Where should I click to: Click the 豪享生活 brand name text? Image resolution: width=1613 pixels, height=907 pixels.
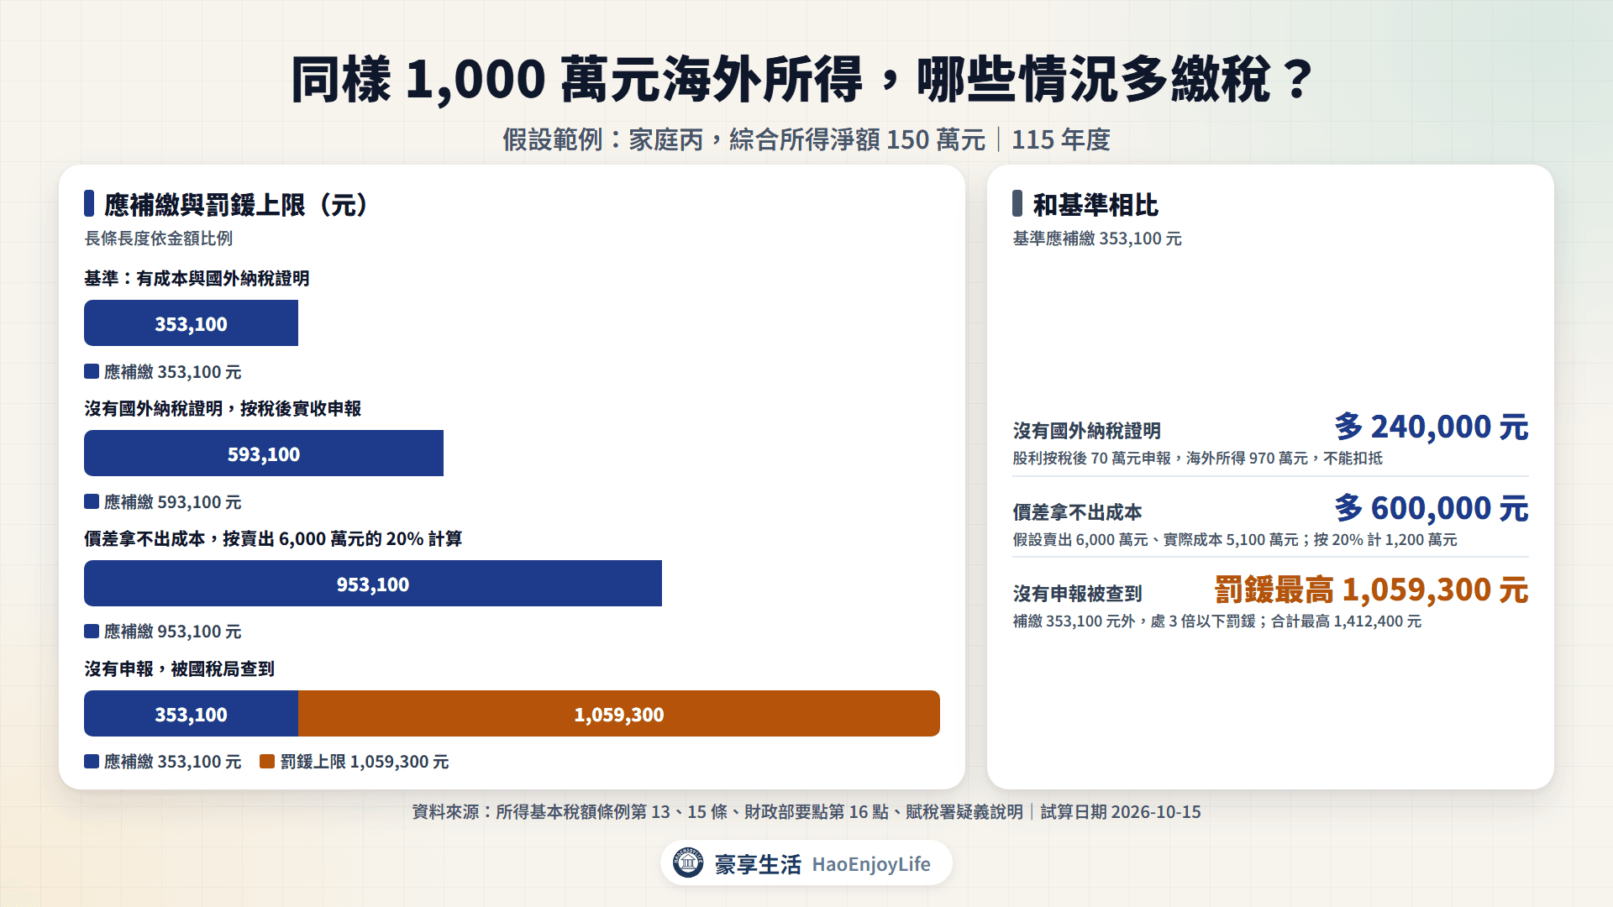[x=758, y=864]
